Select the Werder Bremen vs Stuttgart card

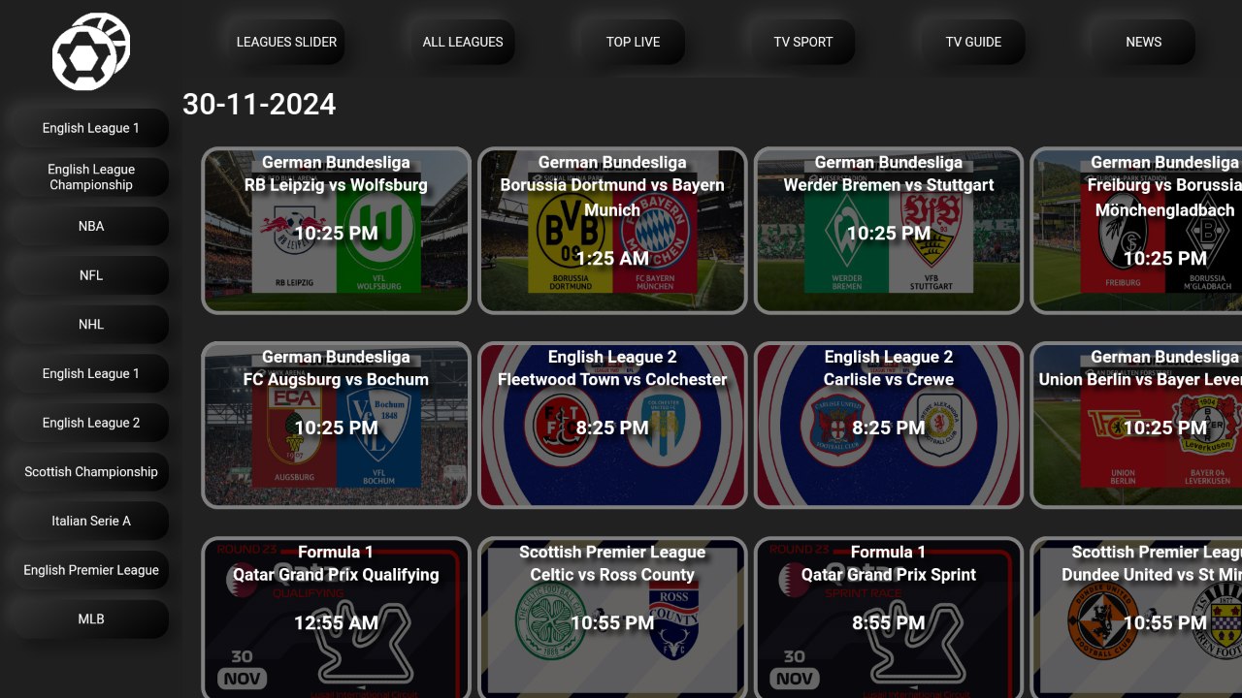coord(889,231)
